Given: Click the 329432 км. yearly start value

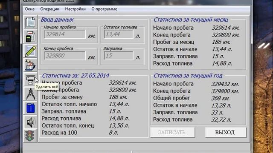Looking at the screenshot, I should (225, 84).
